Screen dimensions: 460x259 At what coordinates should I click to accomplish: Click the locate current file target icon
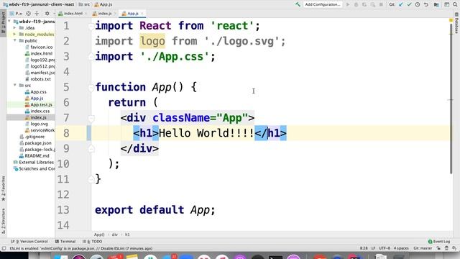point(28,14)
